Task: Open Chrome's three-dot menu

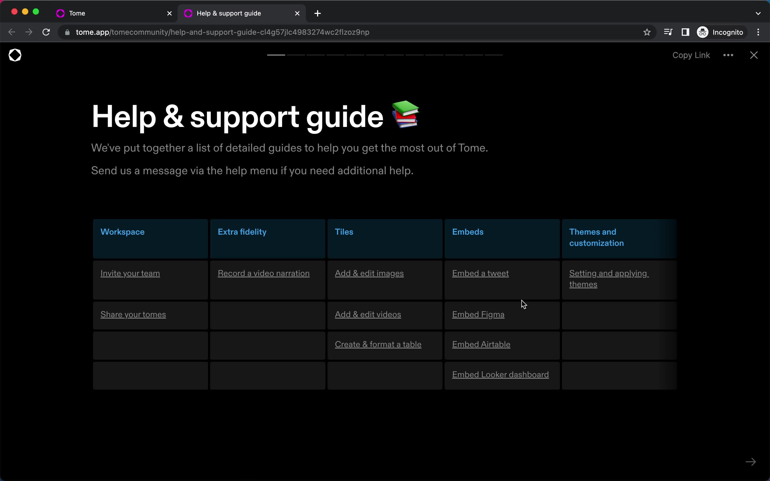Action: [758, 32]
